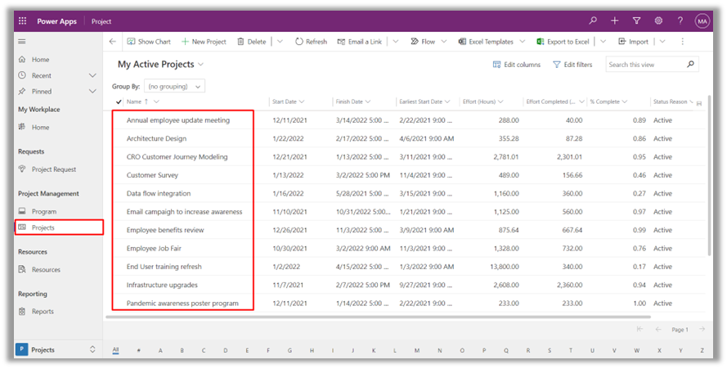Viewport: 727px width, 369px height.
Task: Open the advanced find funnel icon
Action: pos(636,21)
